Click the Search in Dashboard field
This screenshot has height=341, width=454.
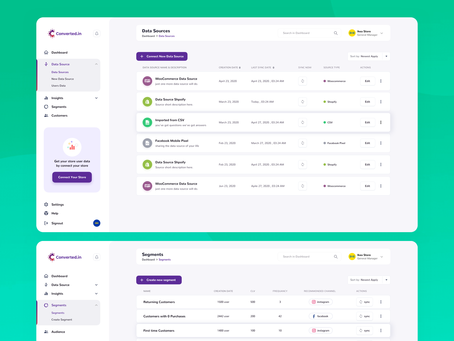[x=306, y=33]
